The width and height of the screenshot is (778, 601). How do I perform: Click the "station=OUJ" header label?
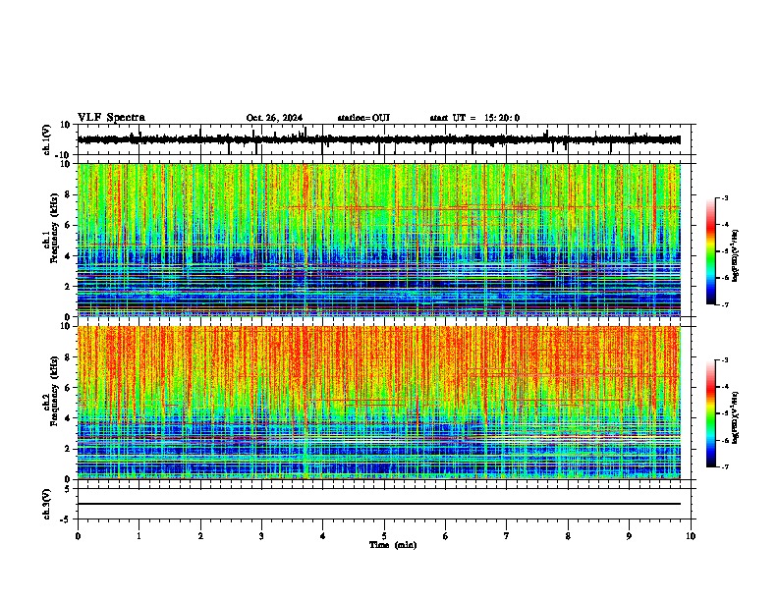363,118
